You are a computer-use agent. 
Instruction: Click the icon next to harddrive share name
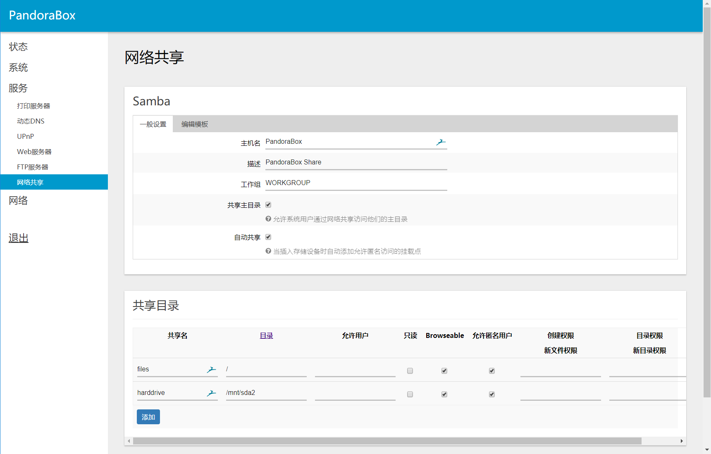[x=211, y=393]
